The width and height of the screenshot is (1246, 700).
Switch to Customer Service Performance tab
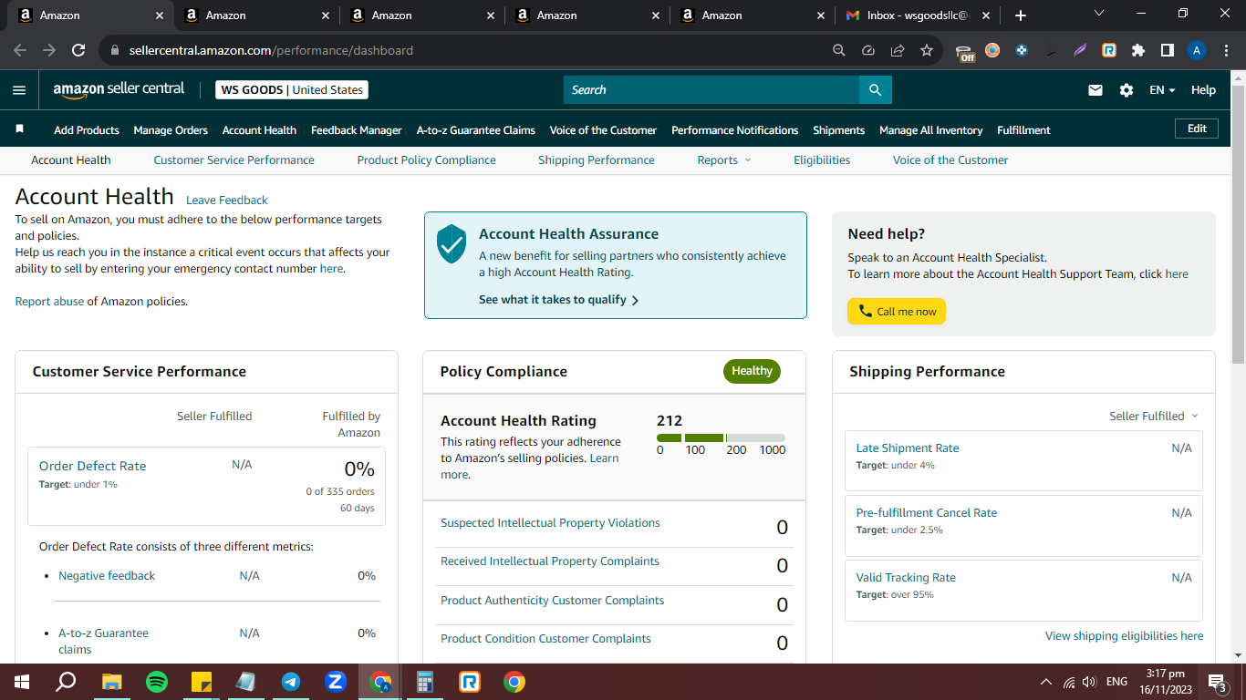click(x=234, y=160)
